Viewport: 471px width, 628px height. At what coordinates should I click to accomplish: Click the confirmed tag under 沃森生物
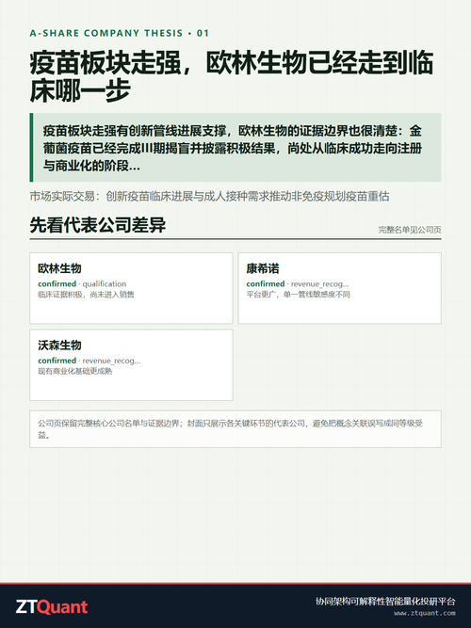click(57, 361)
